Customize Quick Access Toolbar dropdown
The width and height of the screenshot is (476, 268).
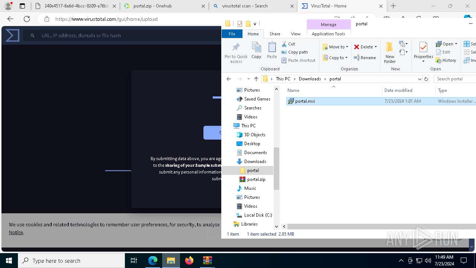(x=255, y=24)
